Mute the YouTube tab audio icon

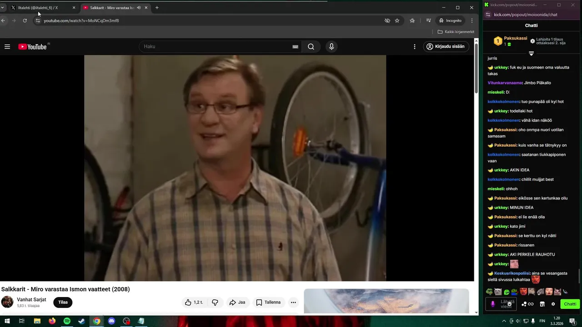[x=139, y=8]
